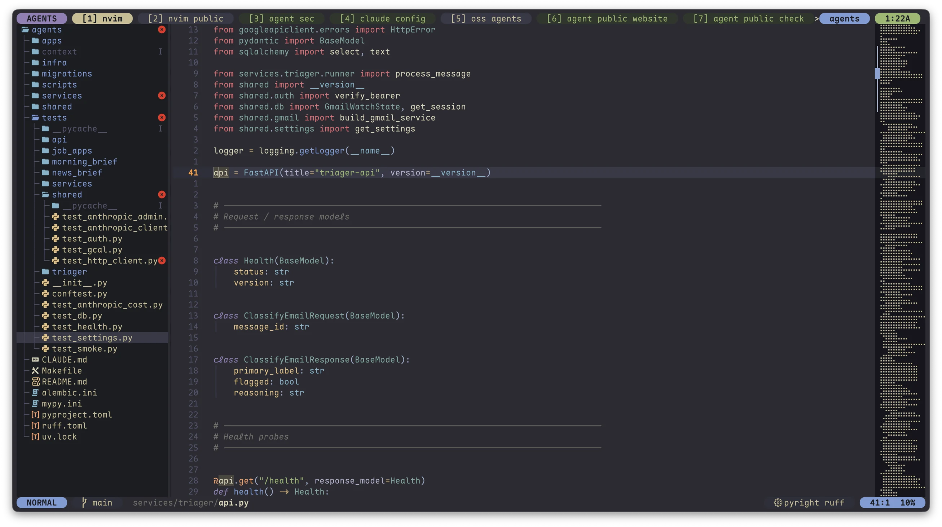
Task: Open test_anthropic_cost.py in the file tree
Action: 107,305
